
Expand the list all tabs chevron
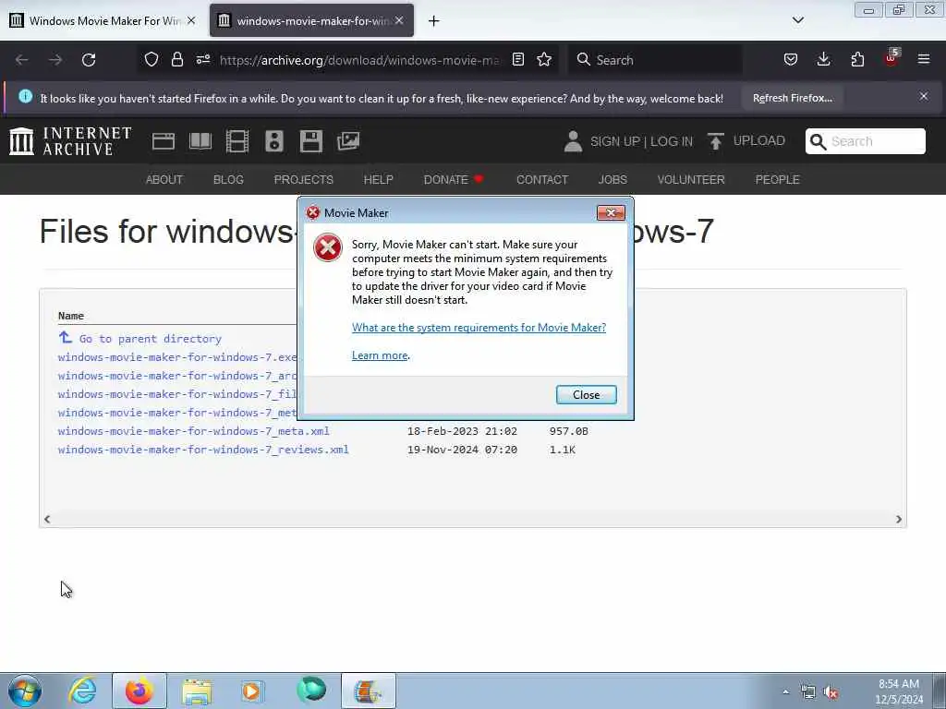(797, 20)
